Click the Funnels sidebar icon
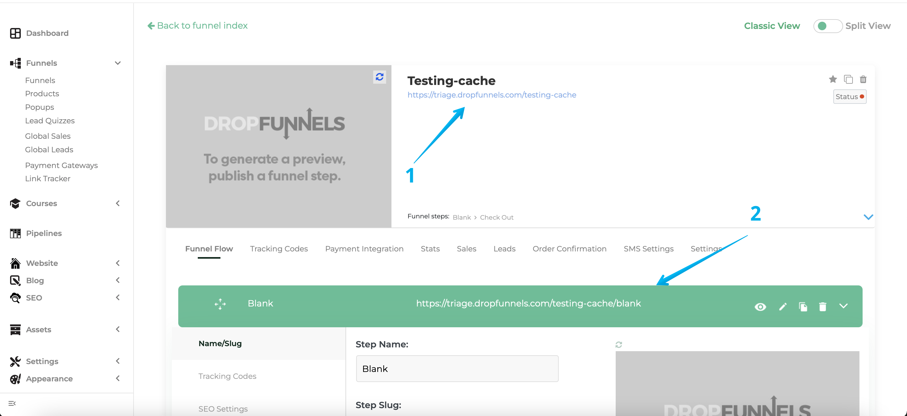 click(15, 63)
